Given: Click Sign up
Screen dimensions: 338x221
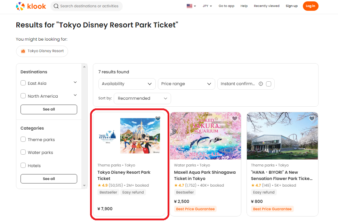Looking at the screenshot, I should tap(292, 6).
